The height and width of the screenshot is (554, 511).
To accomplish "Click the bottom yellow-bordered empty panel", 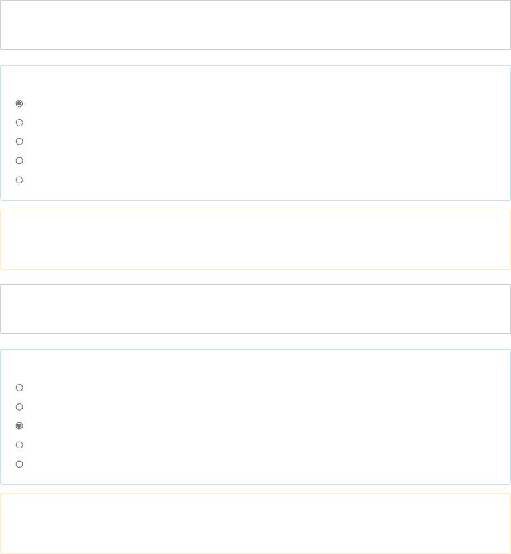I will 255,523.
